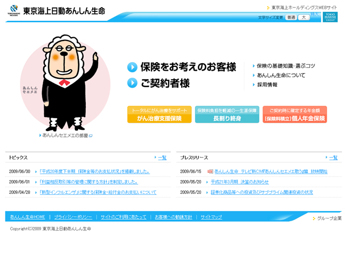Open 証券化商品等への投資 press release

pyautogui.click(x=262, y=193)
